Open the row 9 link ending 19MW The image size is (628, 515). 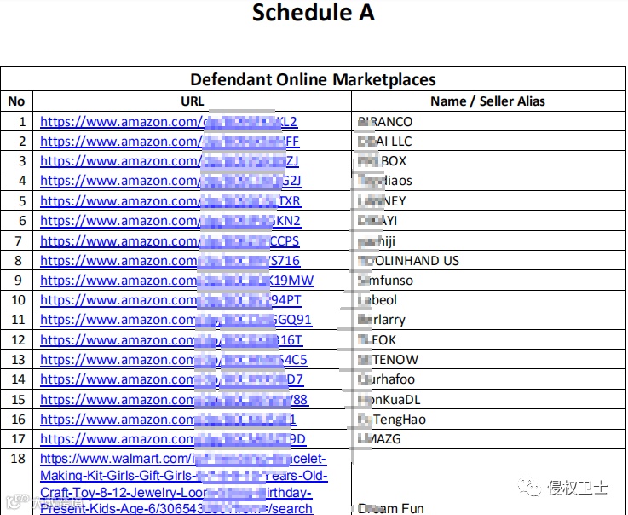tap(177, 281)
